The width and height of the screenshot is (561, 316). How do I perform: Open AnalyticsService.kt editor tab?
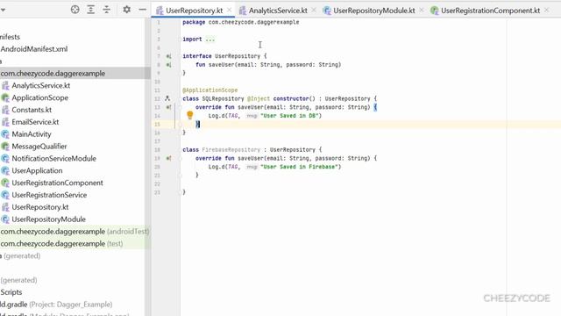pyautogui.click(x=278, y=11)
